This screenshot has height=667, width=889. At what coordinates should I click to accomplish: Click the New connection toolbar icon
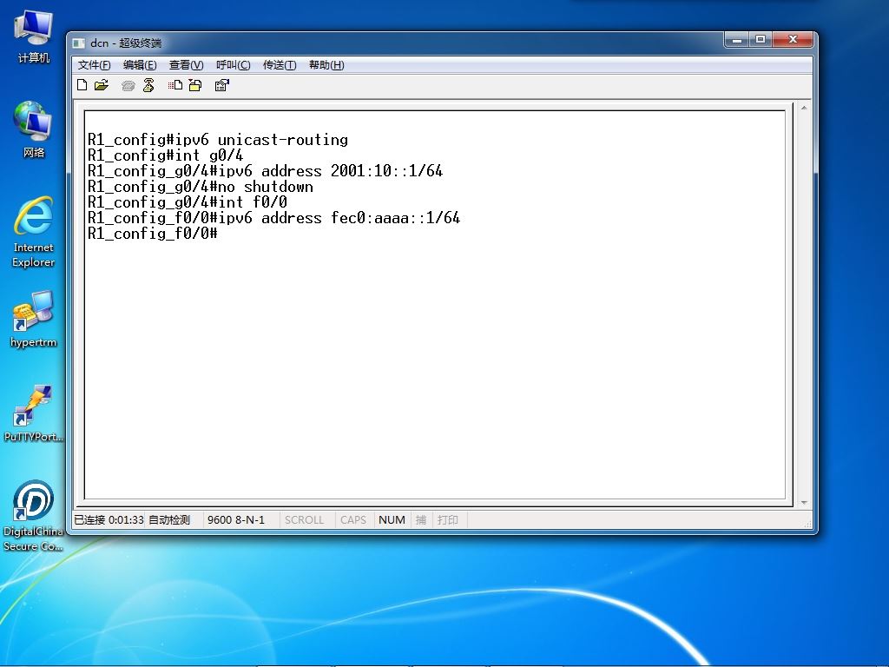[82, 85]
